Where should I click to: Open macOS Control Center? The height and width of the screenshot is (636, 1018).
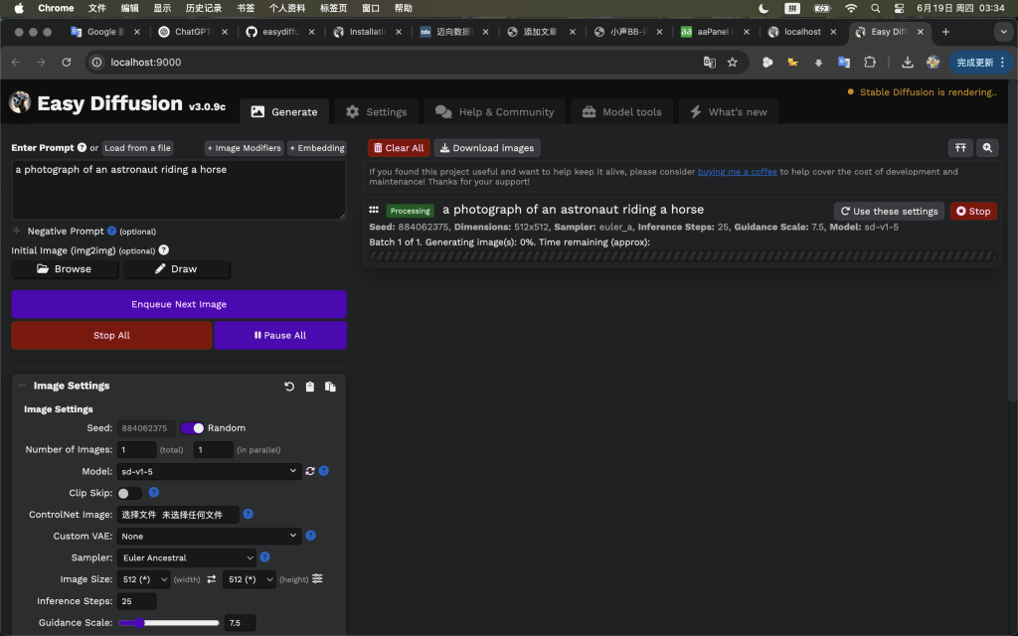(x=899, y=8)
